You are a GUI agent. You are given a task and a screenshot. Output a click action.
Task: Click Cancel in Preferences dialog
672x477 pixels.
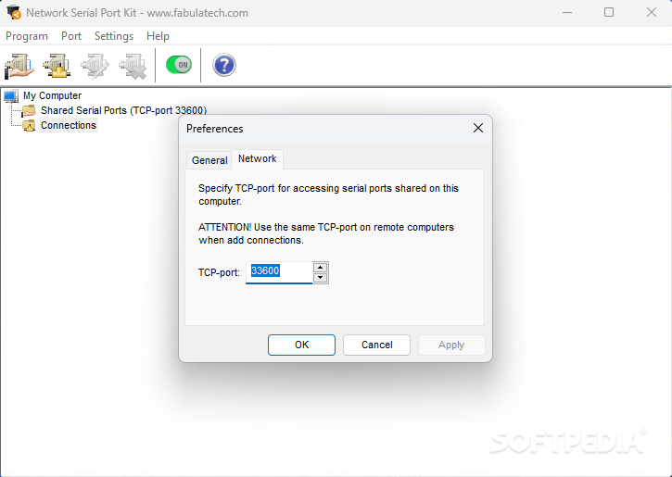[376, 345]
